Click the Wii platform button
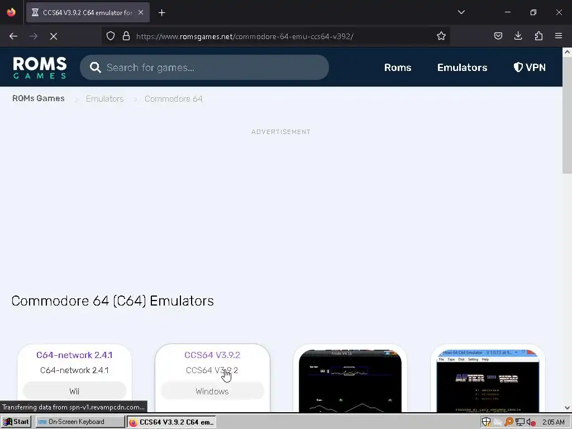 [x=74, y=392]
